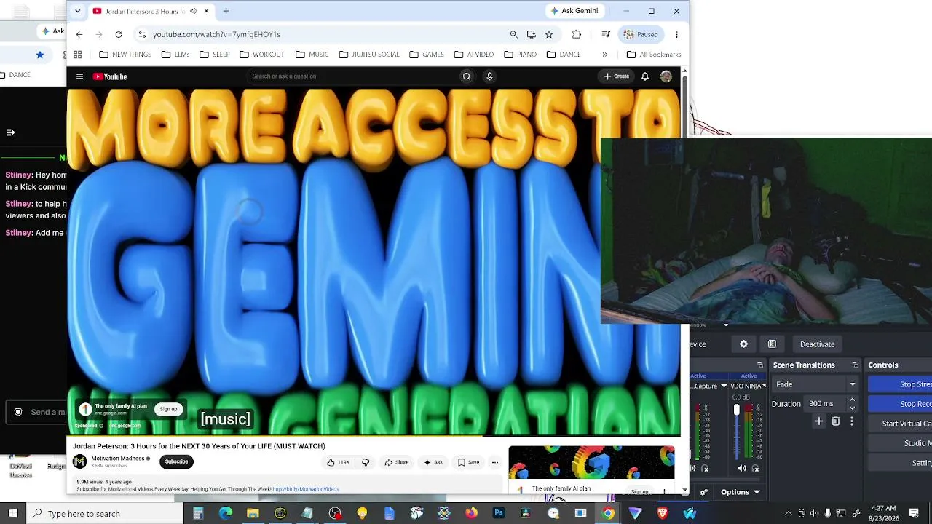Save the video to a playlist
Screen dimensions: 932x524
click(x=468, y=462)
